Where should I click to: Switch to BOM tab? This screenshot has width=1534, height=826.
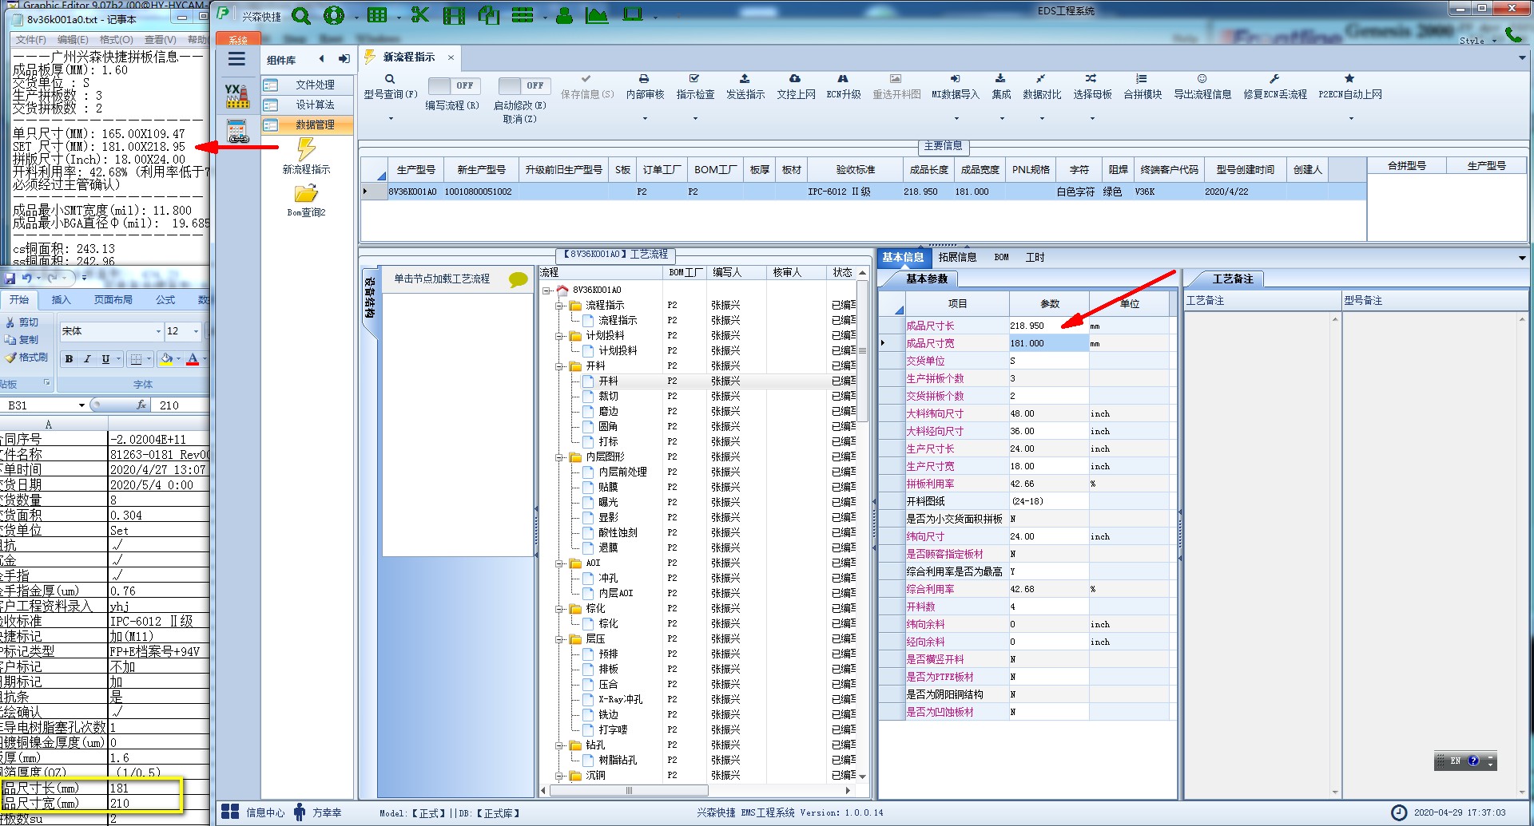[1001, 257]
